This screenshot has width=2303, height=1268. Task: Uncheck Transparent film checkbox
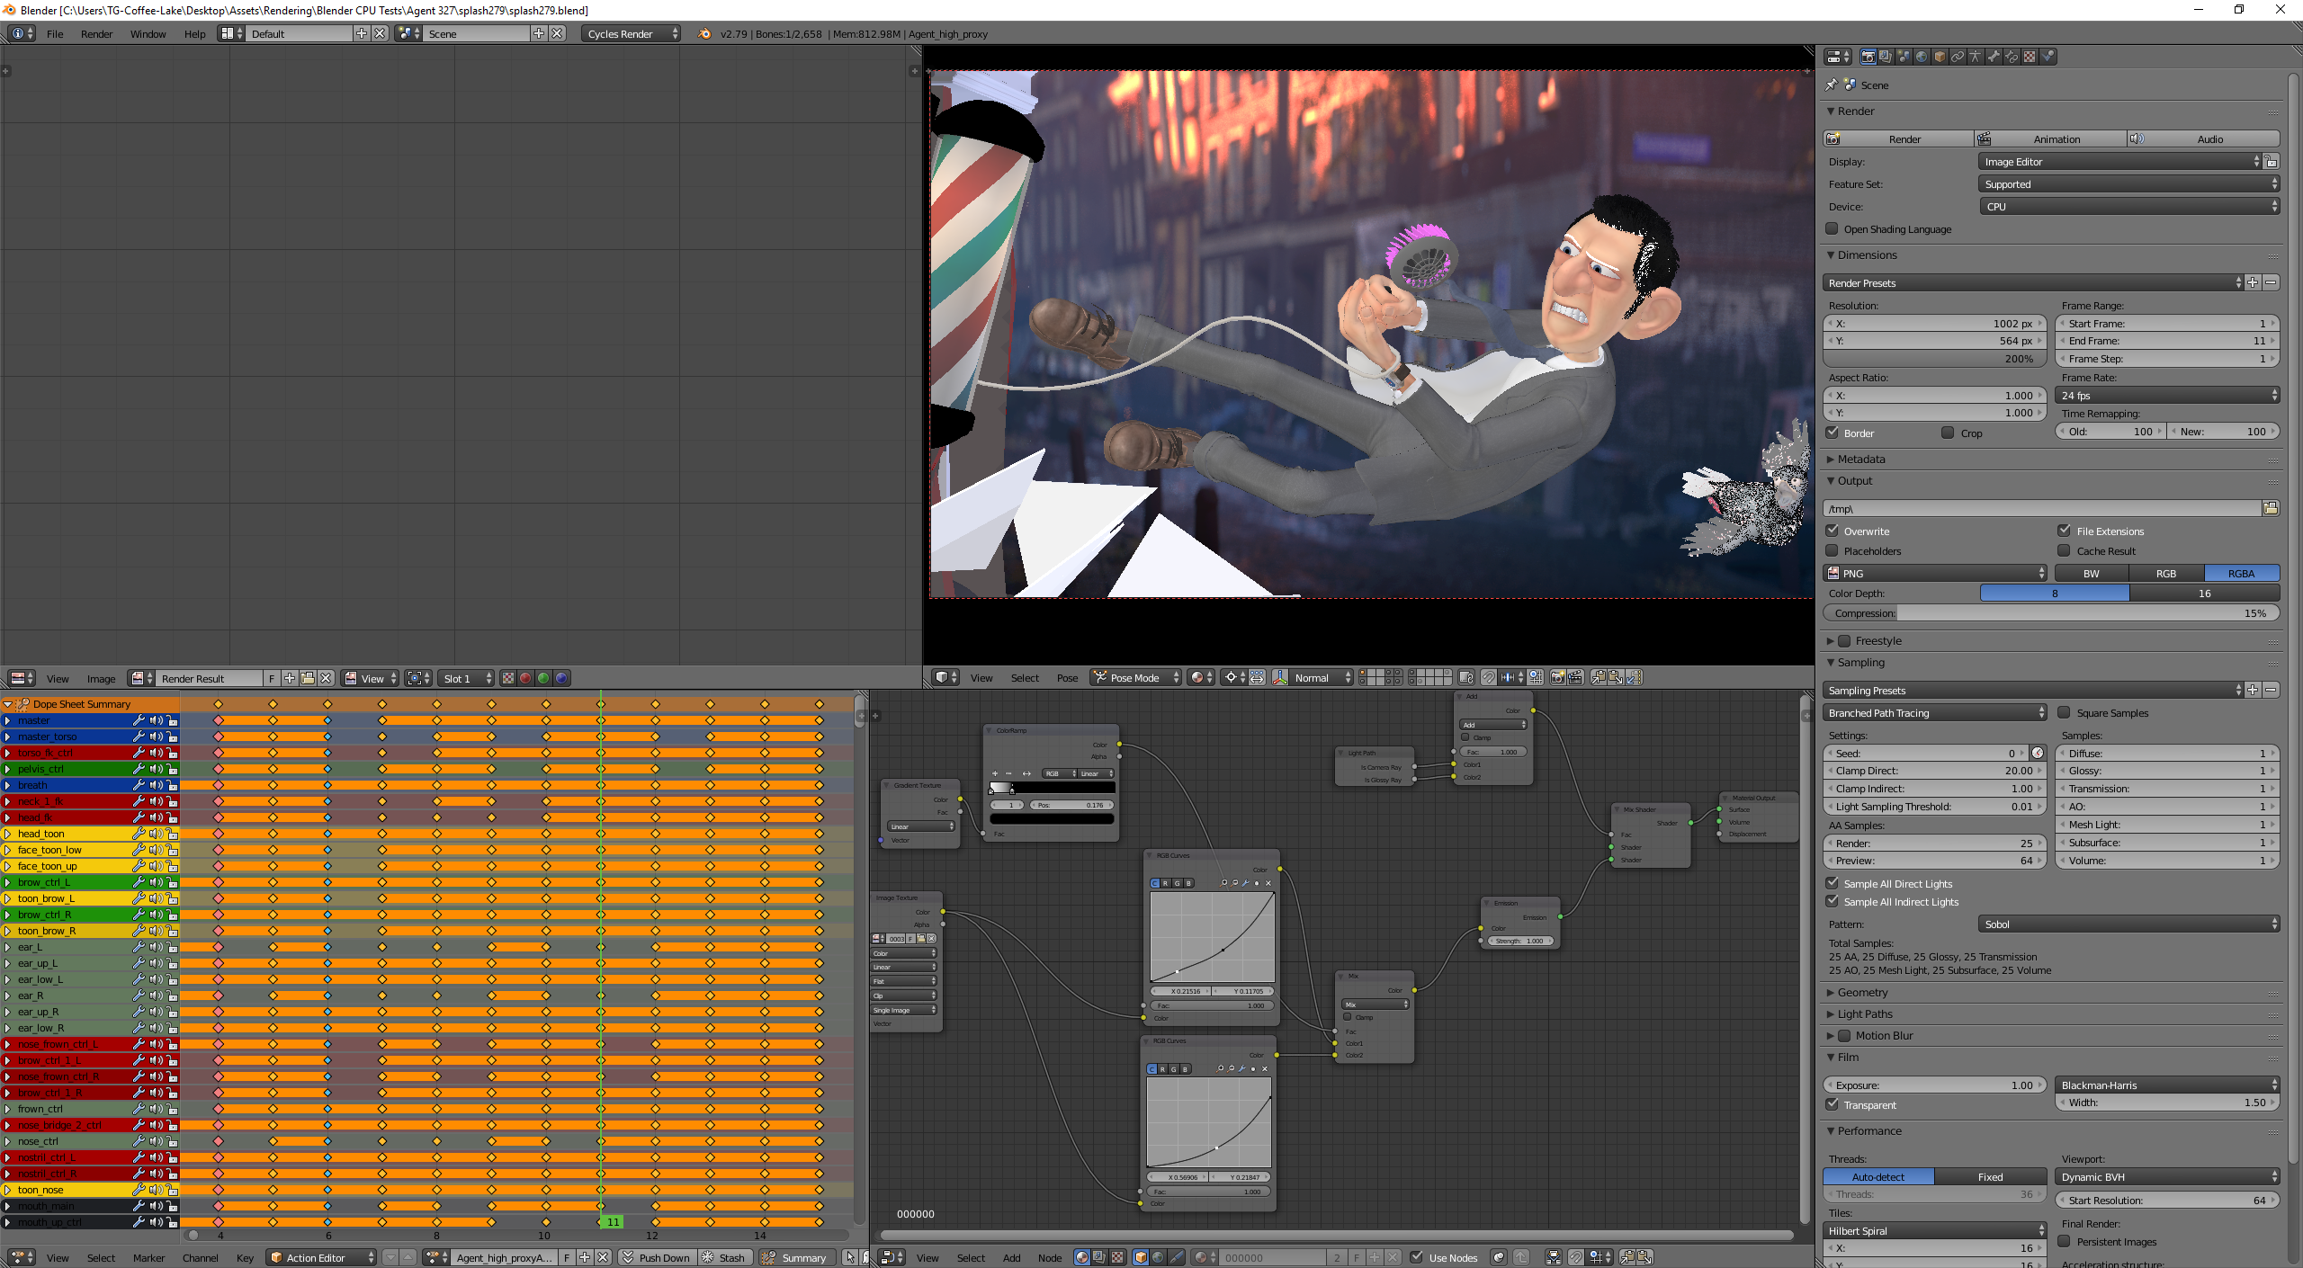1832,1104
